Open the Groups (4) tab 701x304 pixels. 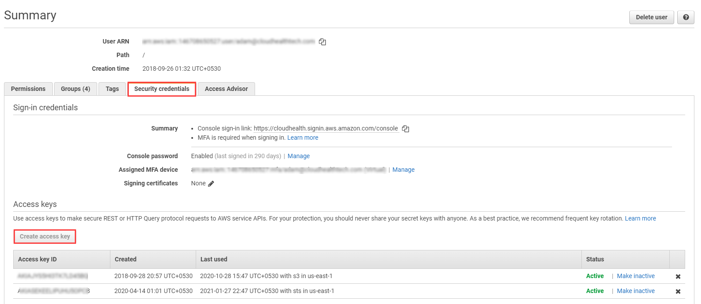(x=75, y=89)
